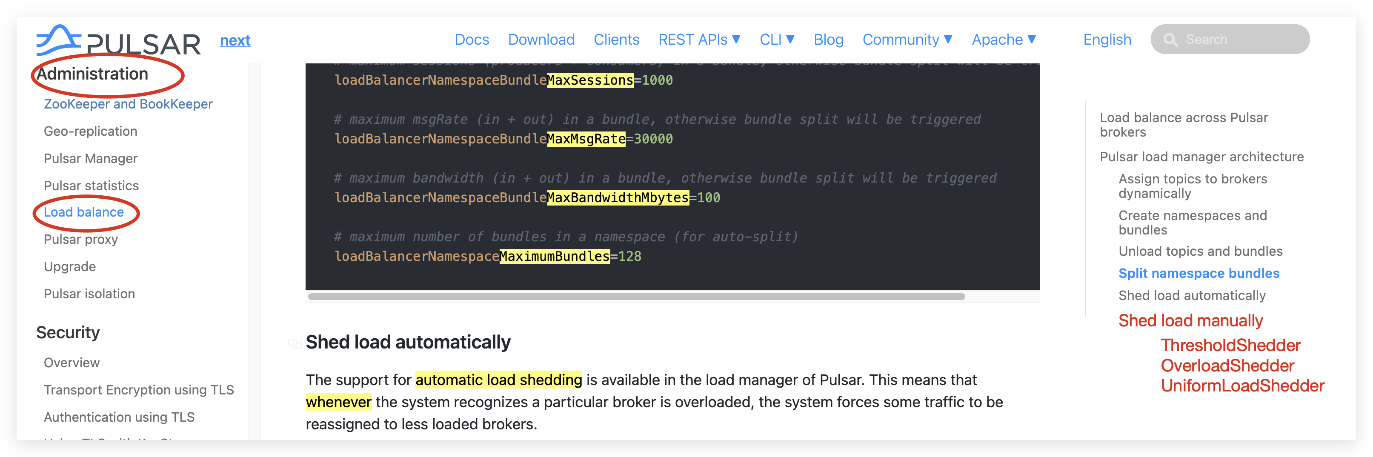Click the search magnifier icon
The width and height of the screenshot is (1373, 457).
click(1170, 40)
